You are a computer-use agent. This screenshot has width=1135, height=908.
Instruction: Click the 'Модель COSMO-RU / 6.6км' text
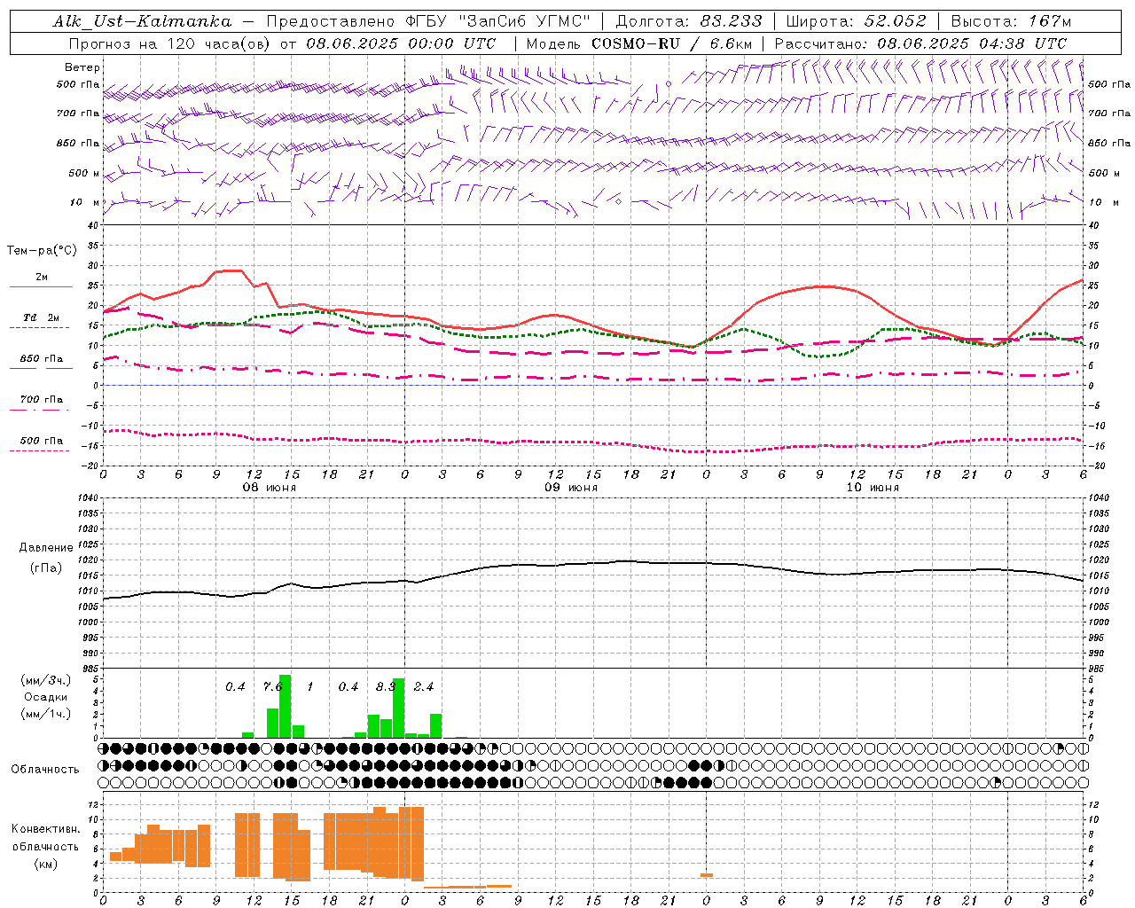tap(639, 43)
